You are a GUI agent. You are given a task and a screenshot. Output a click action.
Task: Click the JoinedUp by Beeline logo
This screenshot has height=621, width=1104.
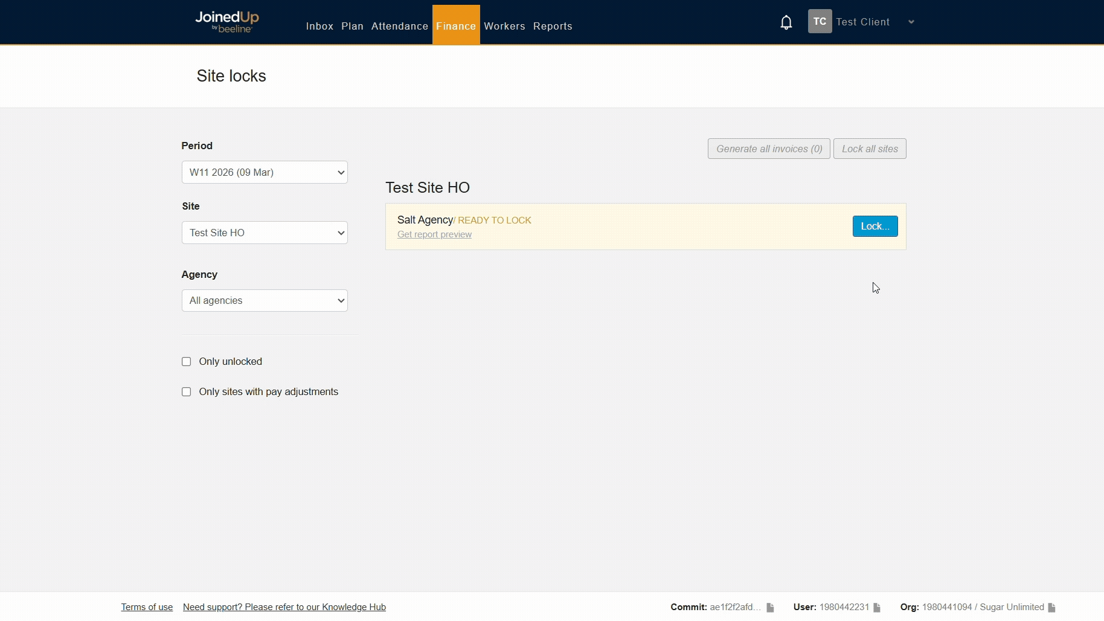(x=227, y=22)
